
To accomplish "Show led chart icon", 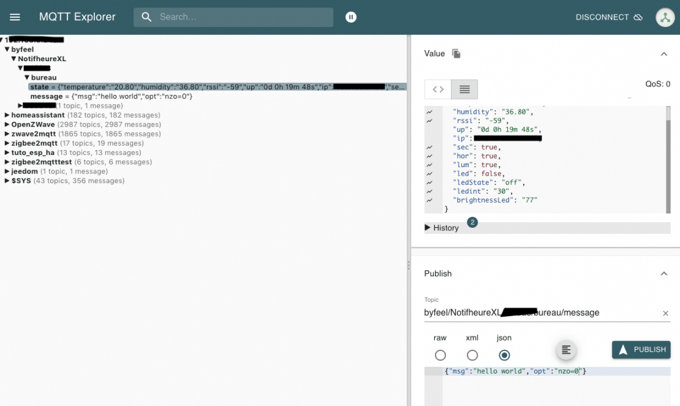I will (x=429, y=173).
